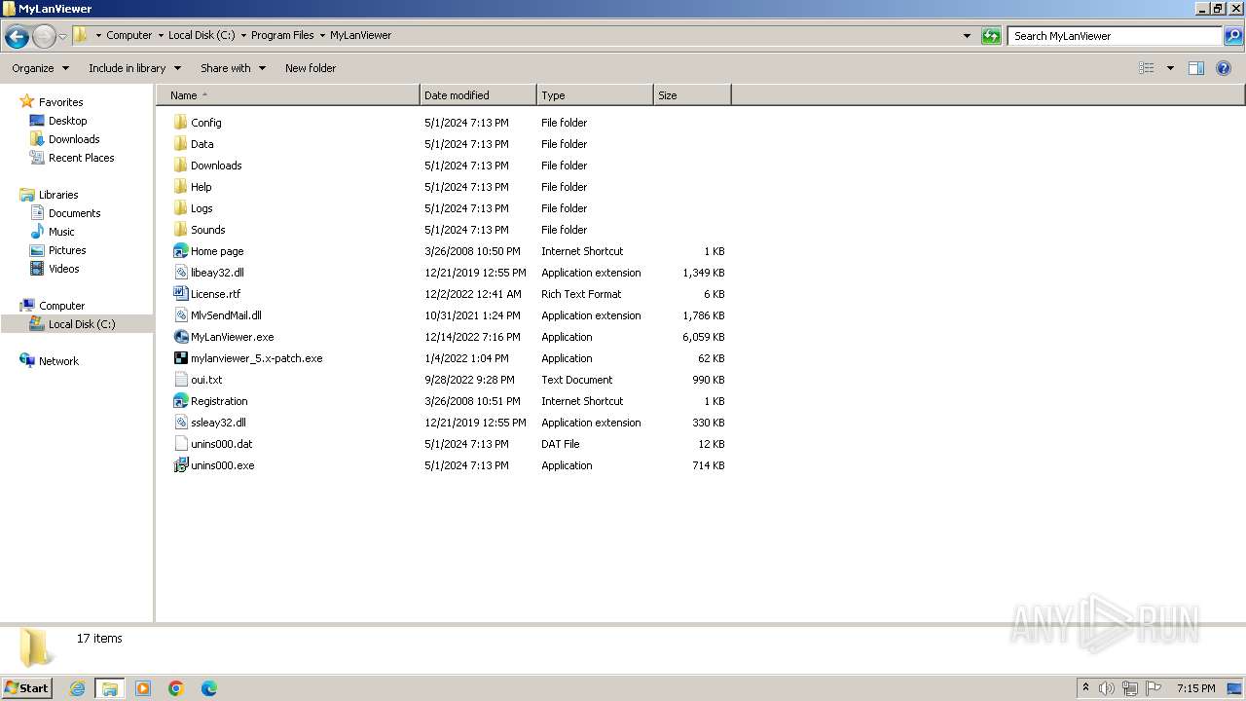
Task: Click the volume speaker tray icon
Action: coord(1107,688)
